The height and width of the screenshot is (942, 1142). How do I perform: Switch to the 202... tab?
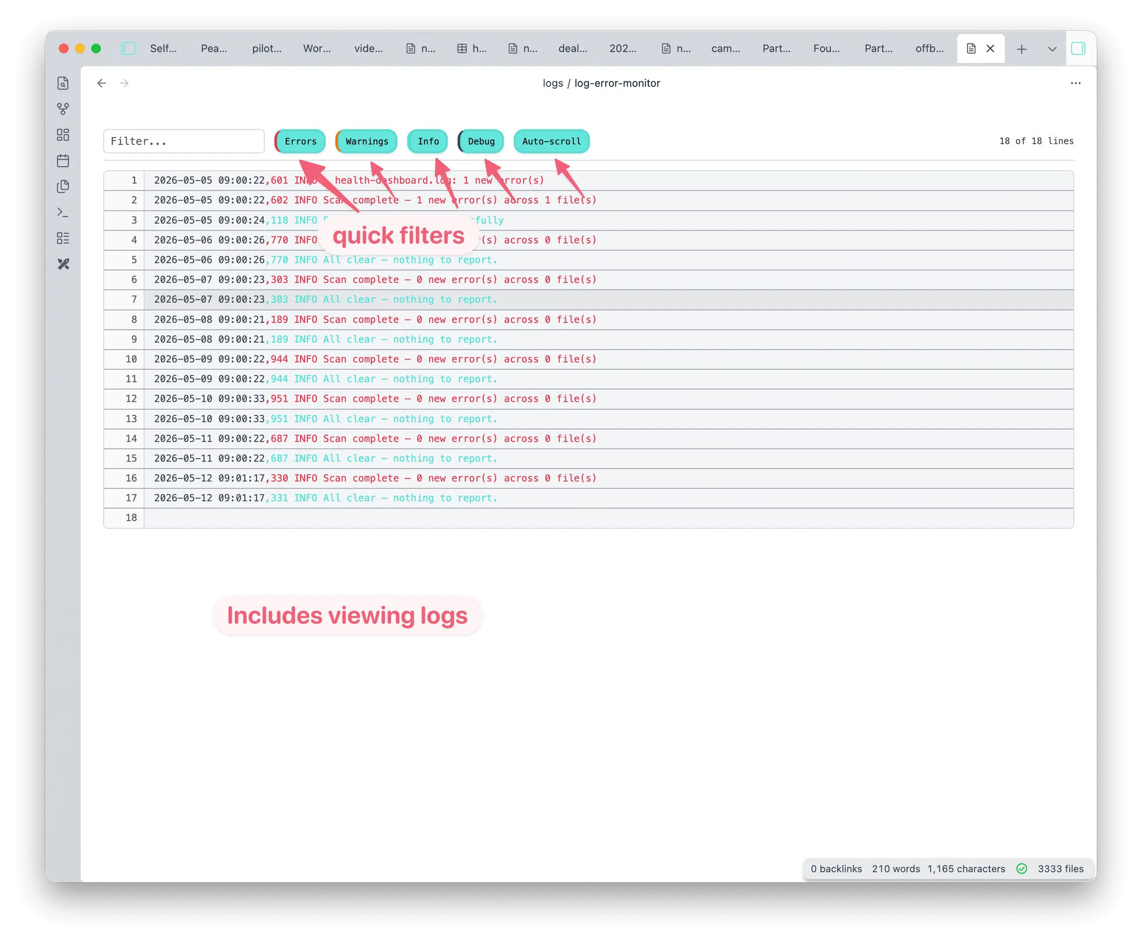[623, 49]
